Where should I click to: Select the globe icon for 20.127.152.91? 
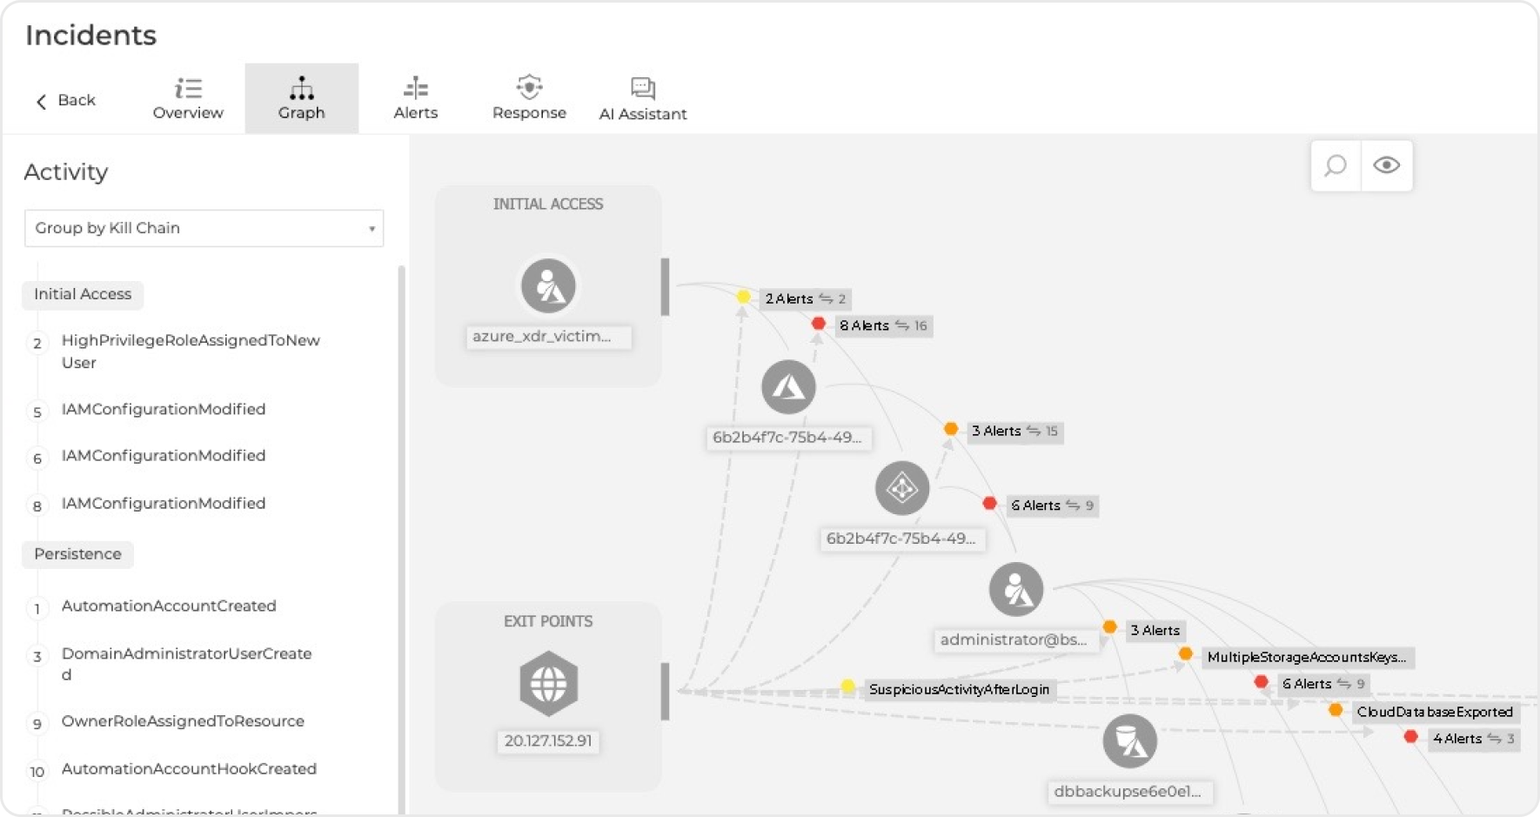pos(548,684)
